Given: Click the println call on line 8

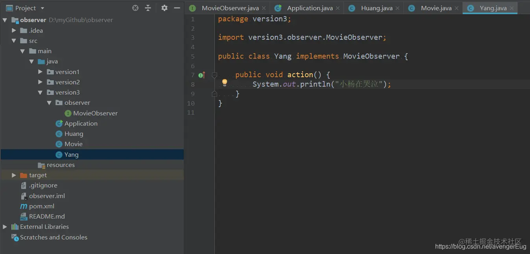Looking at the screenshot, I should point(315,84).
